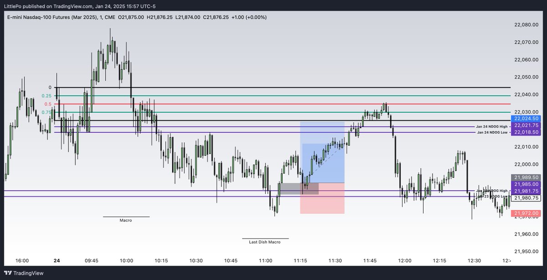This screenshot has width=547, height=280.
Task: Click the 11:30 time axis label
Action: coord(335,261)
